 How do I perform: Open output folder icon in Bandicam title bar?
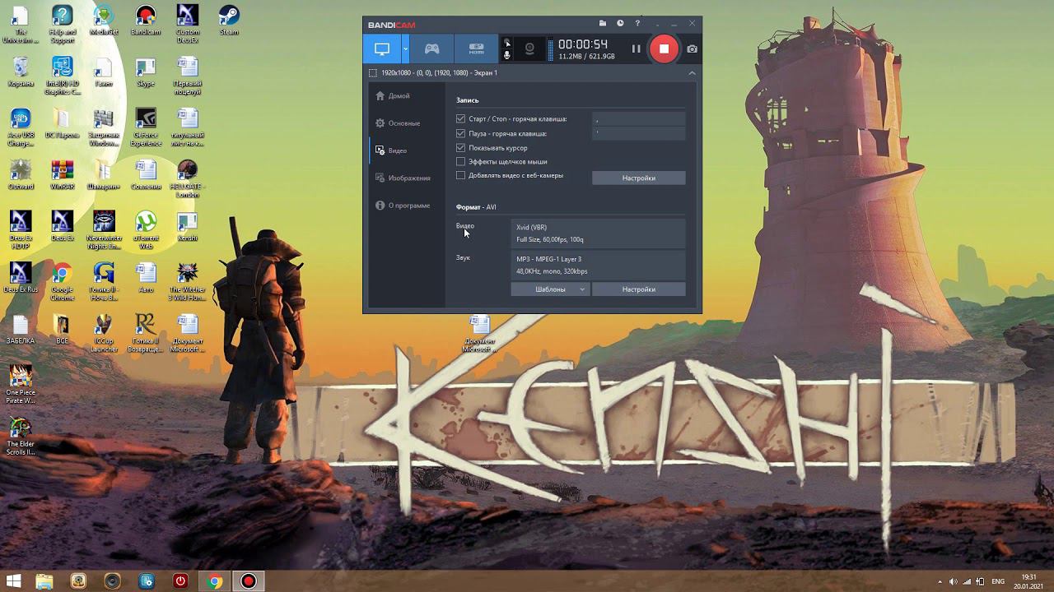[603, 24]
